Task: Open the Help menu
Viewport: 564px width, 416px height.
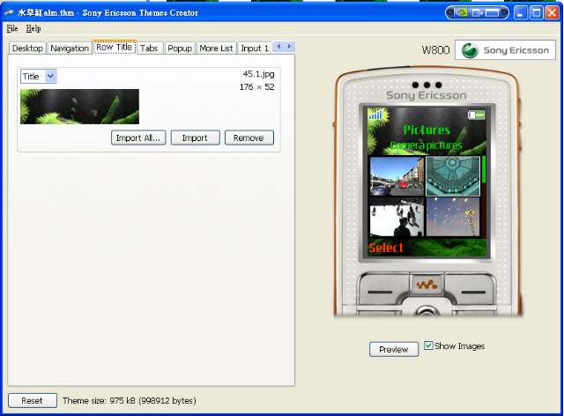Action: click(33, 28)
